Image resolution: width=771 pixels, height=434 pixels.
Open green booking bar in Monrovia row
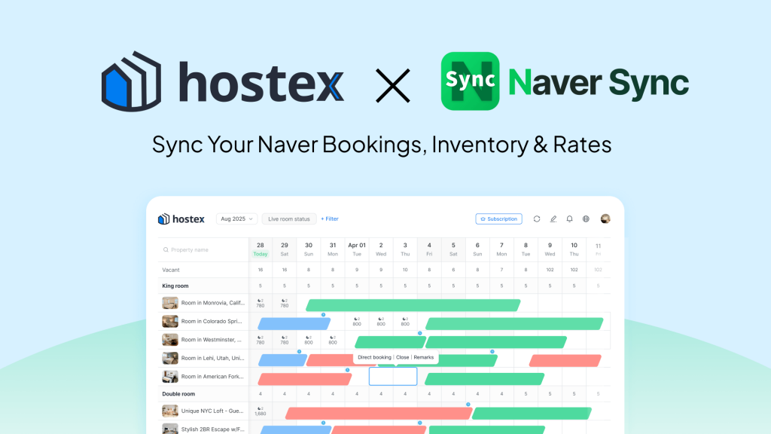tap(413, 305)
